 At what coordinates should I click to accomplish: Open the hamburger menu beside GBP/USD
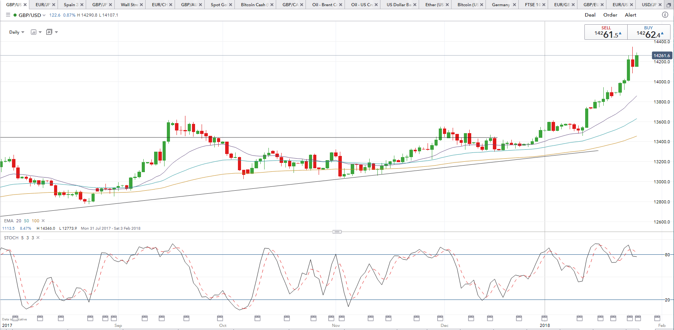[8, 15]
